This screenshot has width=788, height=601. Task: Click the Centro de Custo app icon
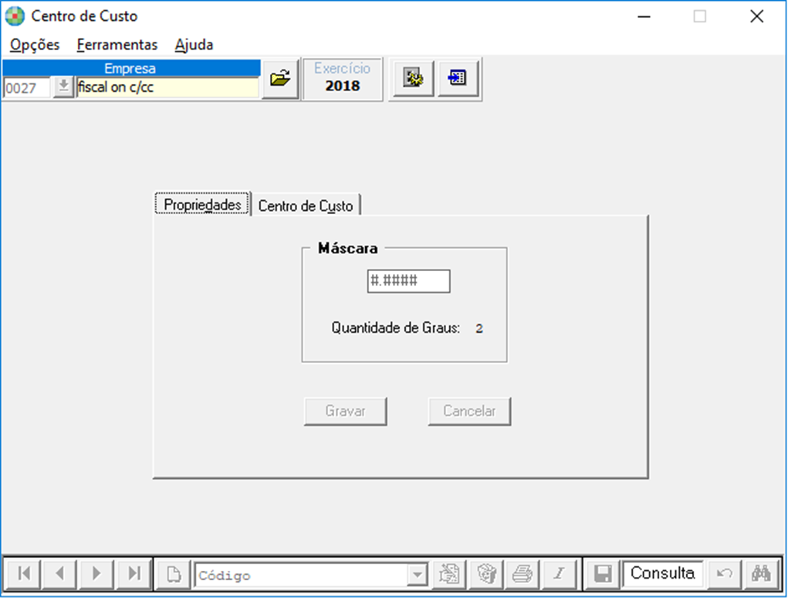[15, 16]
